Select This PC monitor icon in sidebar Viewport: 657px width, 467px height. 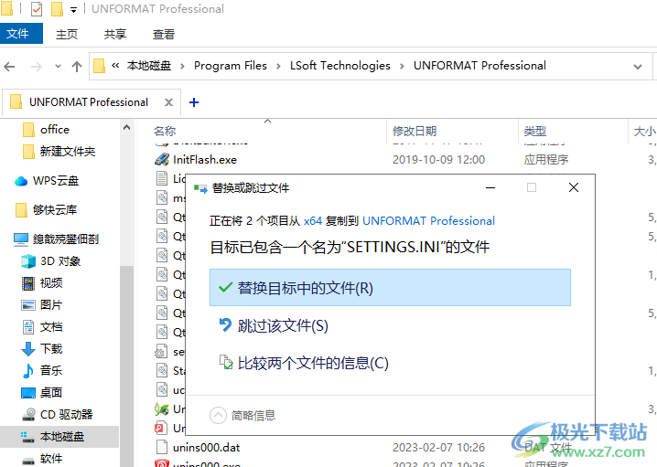tap(21, 239)
